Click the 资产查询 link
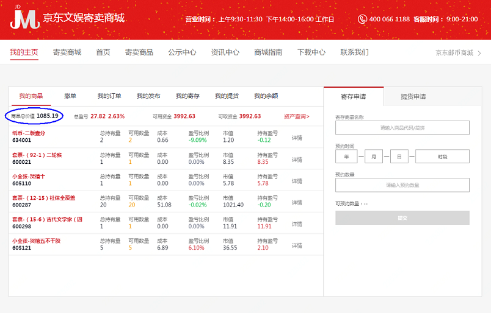Image resolution: width=491 pixels, height=313 pixels. click(296, 116)
